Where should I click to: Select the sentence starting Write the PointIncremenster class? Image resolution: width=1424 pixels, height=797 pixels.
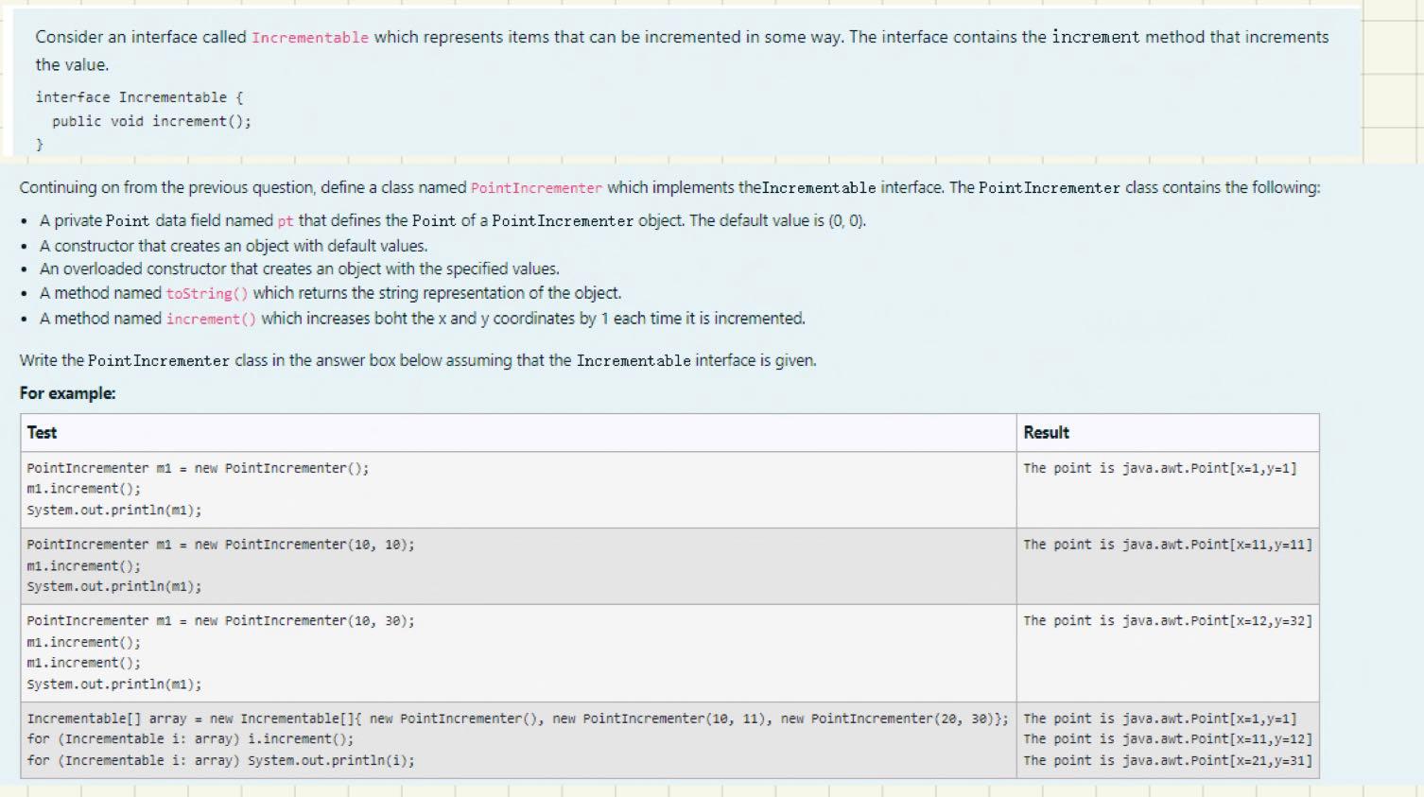(x=417, y=360)
